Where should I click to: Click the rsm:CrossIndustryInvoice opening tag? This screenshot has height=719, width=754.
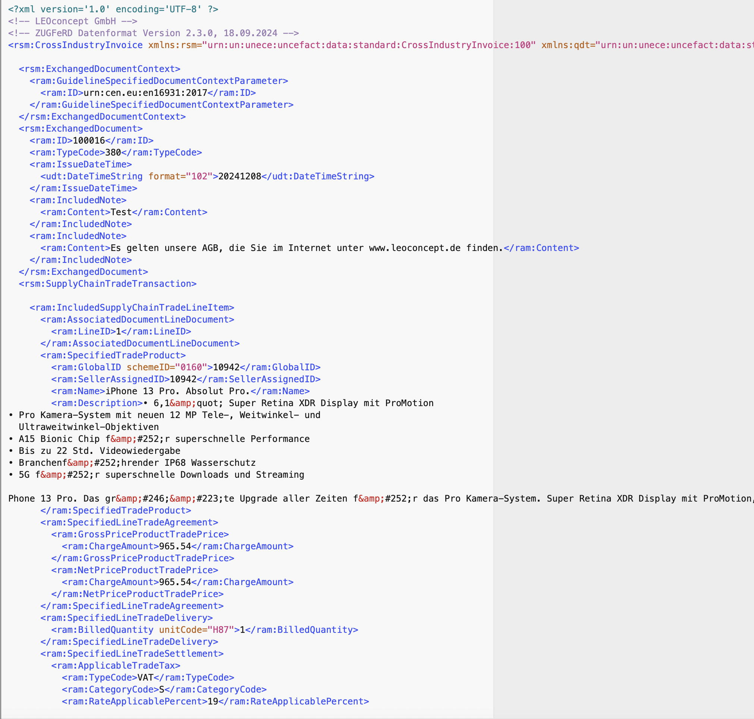76,45
